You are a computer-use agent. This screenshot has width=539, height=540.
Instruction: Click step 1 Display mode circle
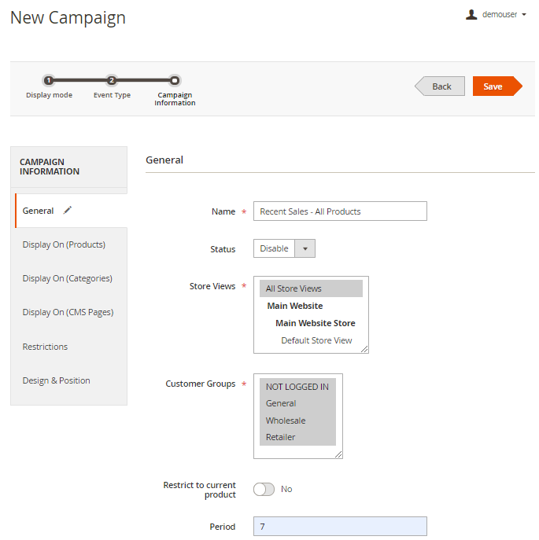coord(49,80)
